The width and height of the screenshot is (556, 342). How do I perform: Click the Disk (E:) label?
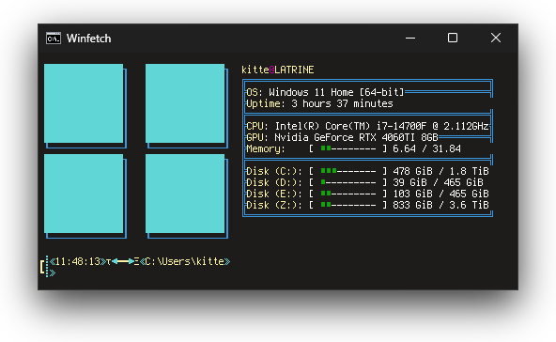(x=274, y=194)
